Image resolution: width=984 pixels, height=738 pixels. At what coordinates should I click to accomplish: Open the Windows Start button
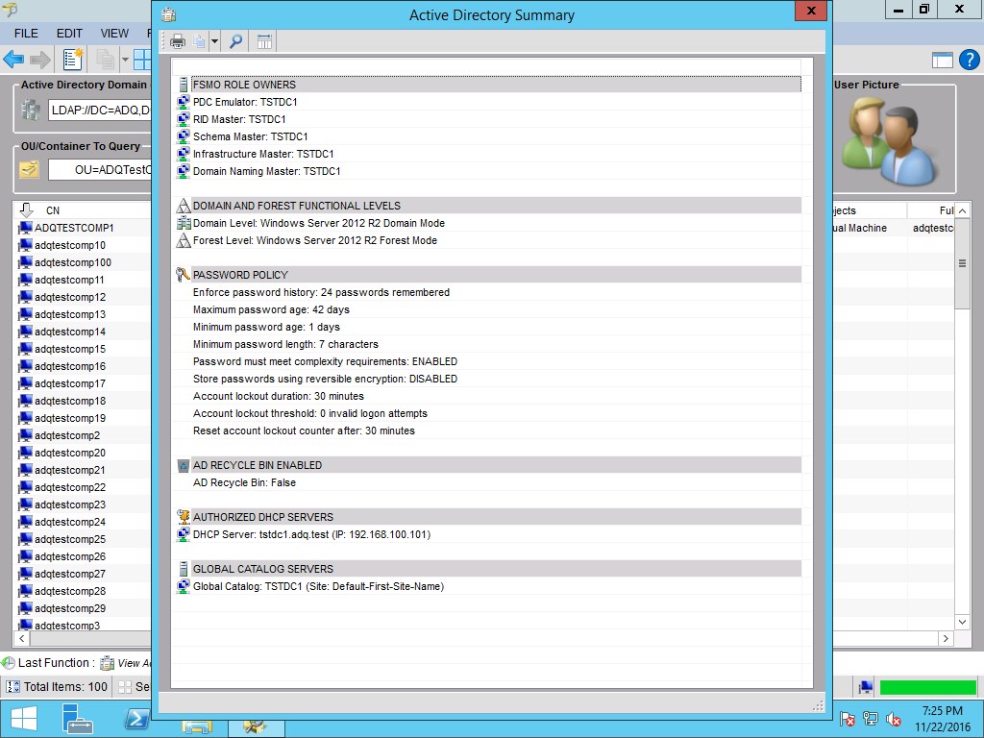point(24,720)
